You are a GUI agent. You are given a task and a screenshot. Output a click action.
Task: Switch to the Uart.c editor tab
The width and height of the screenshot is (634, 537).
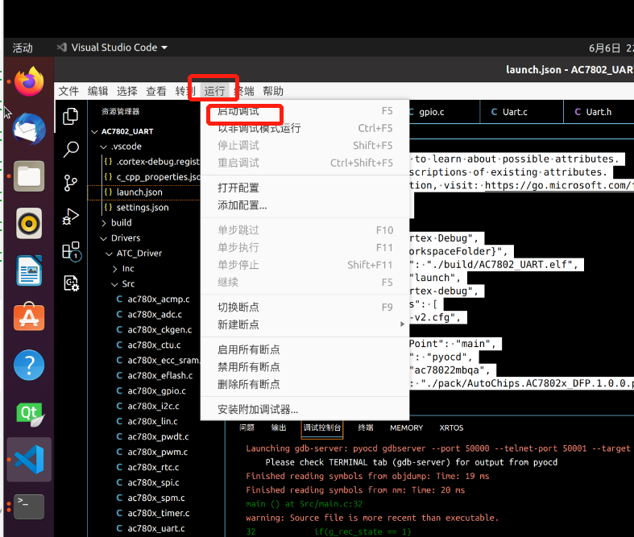tap(521, 112)
